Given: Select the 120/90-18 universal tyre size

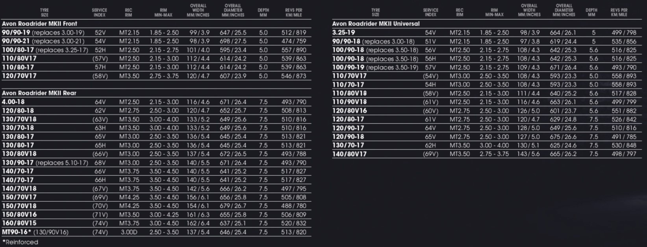Looking at the screenshot, I should point(348,137).
